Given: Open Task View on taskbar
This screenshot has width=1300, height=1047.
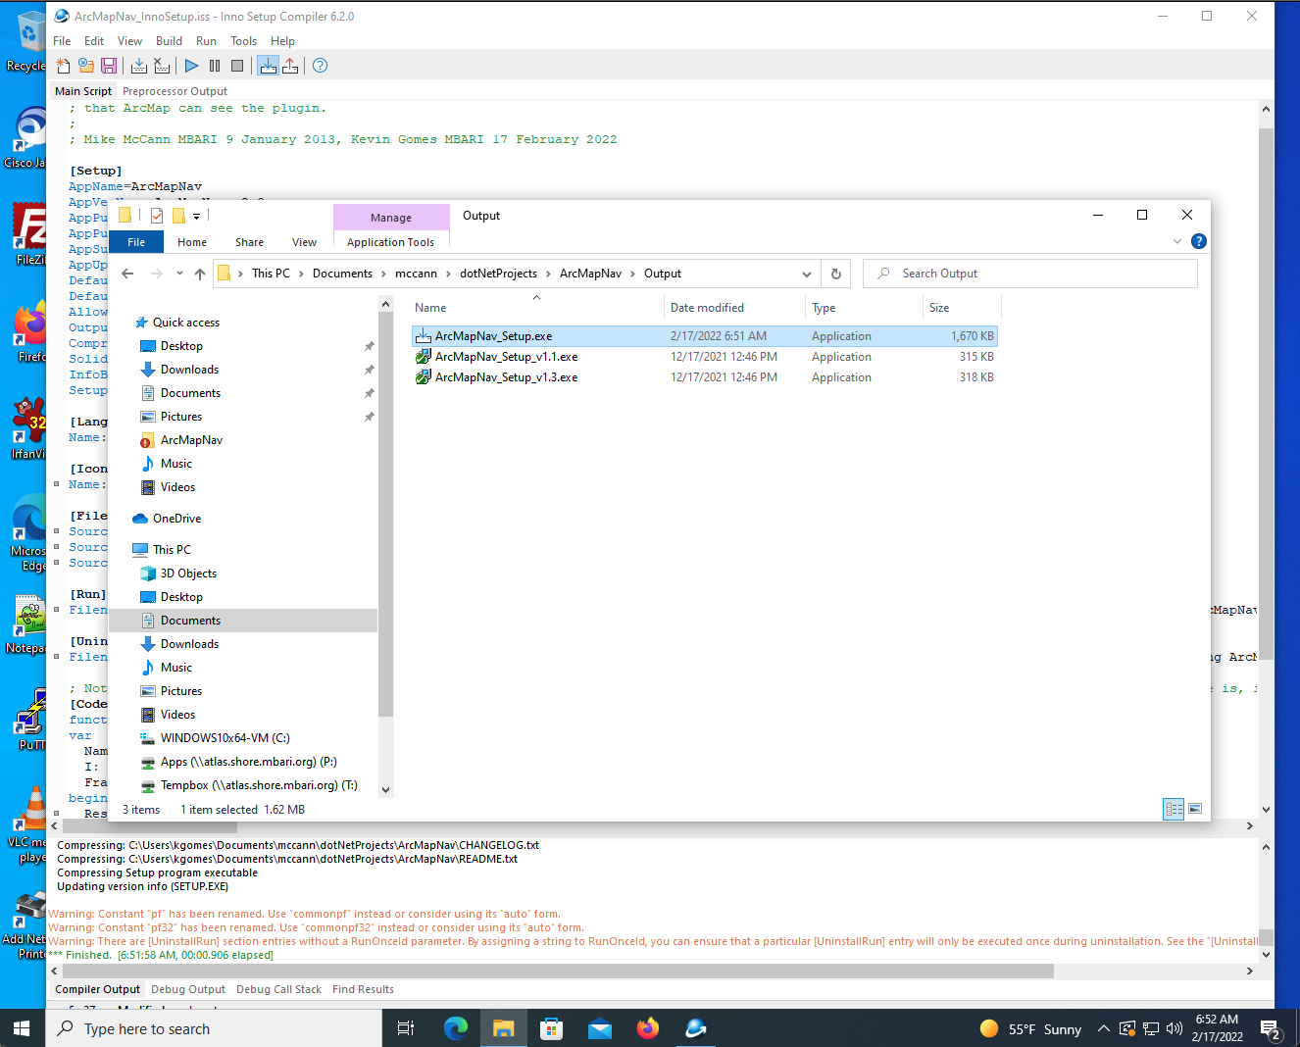Looking at the screenshot, I should 406,1028.
